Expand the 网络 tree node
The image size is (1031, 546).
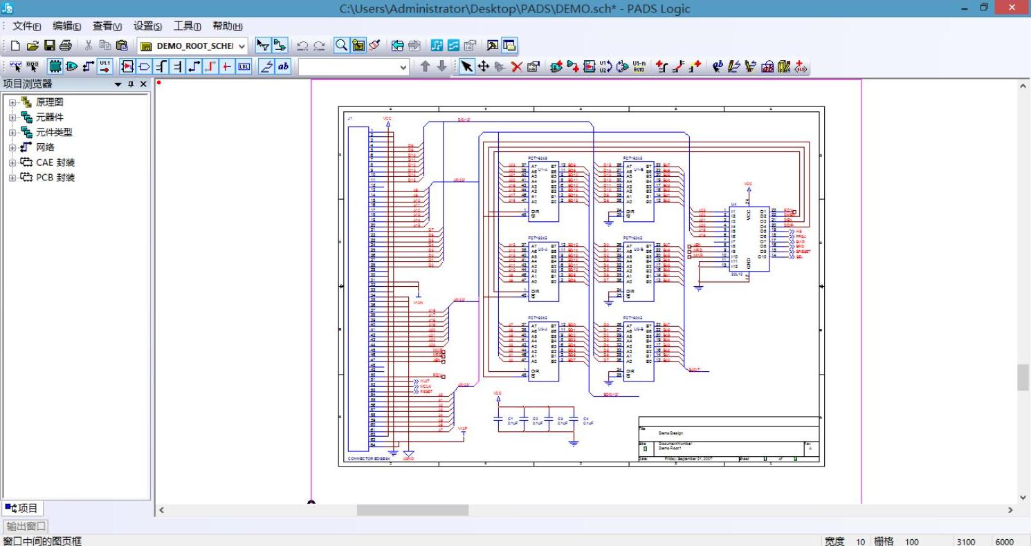tap(12, 147)
